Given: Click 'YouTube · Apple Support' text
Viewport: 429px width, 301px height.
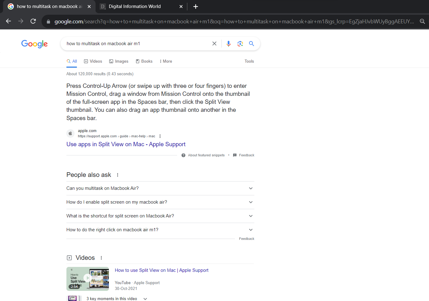Looking at the screenshot, I should tap(137, 283).
